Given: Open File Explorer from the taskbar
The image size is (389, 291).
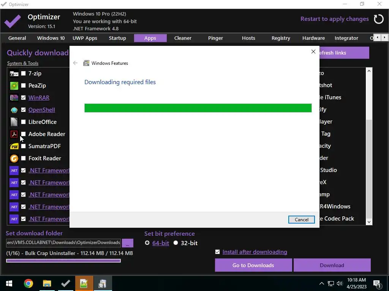Looking at the screenshot, I should pyautogui.click(x=47, y=283).
